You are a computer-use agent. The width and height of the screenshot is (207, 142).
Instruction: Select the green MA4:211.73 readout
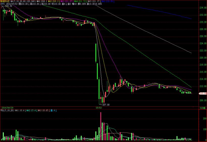pyautogui.click(x=80, y=1)
